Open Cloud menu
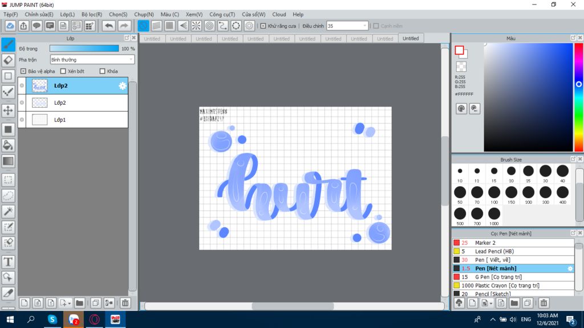The height and width of the screenshot is (328, 584). [279, 14]
